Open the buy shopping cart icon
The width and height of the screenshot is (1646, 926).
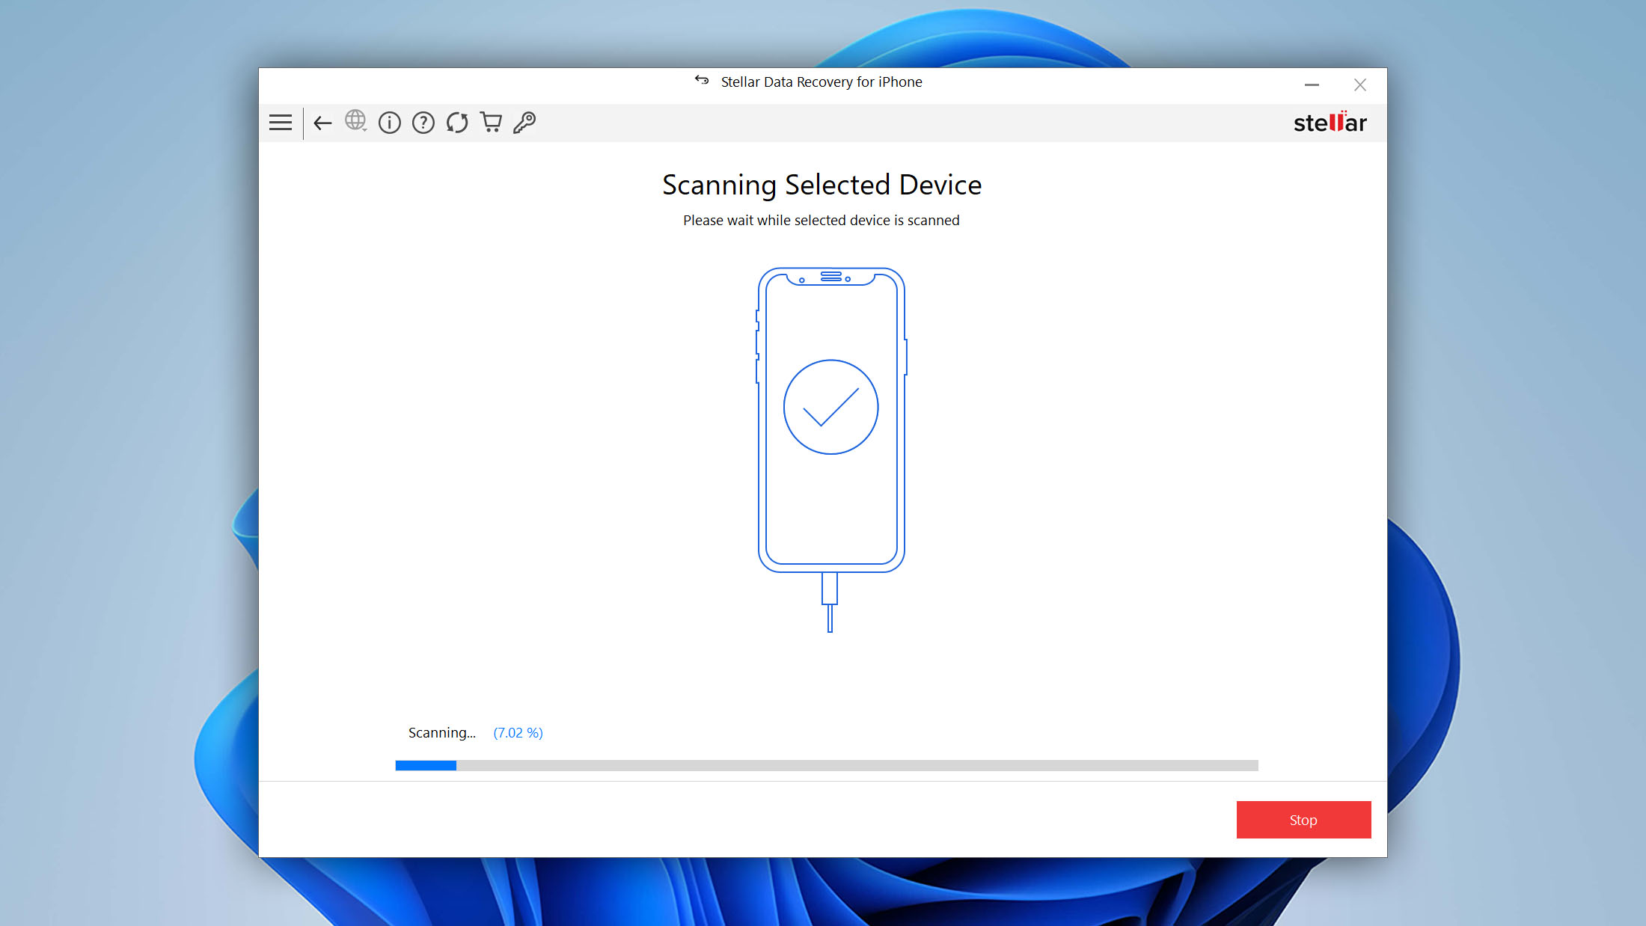(491, 122)
